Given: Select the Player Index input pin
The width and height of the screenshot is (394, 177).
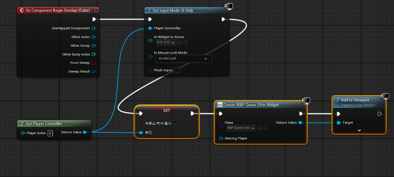Looking at the screenshot, I should 23,133.
